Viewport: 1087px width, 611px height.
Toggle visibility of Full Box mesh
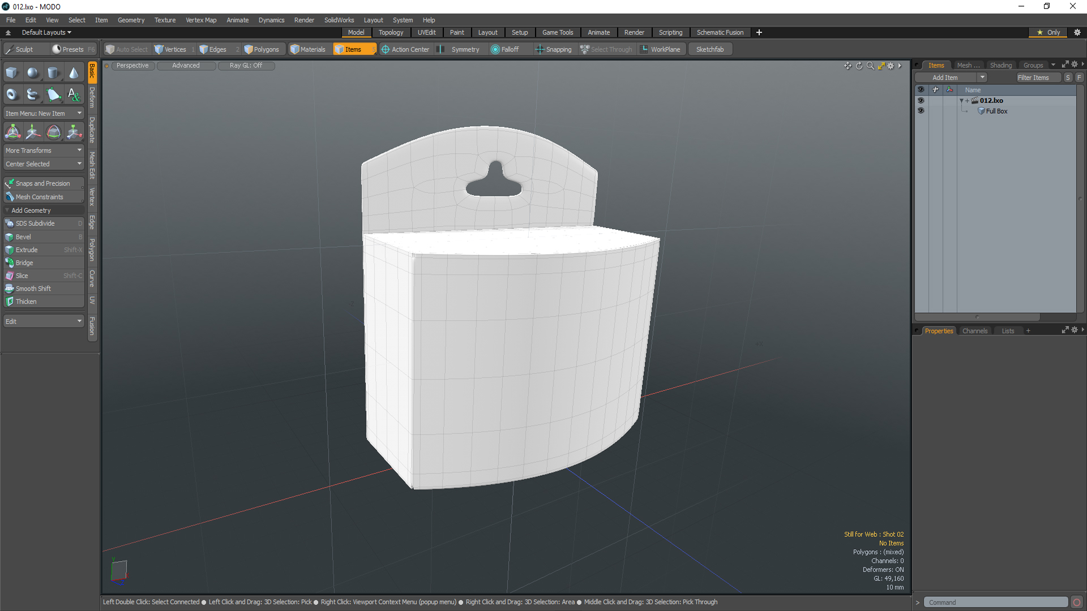921,111
